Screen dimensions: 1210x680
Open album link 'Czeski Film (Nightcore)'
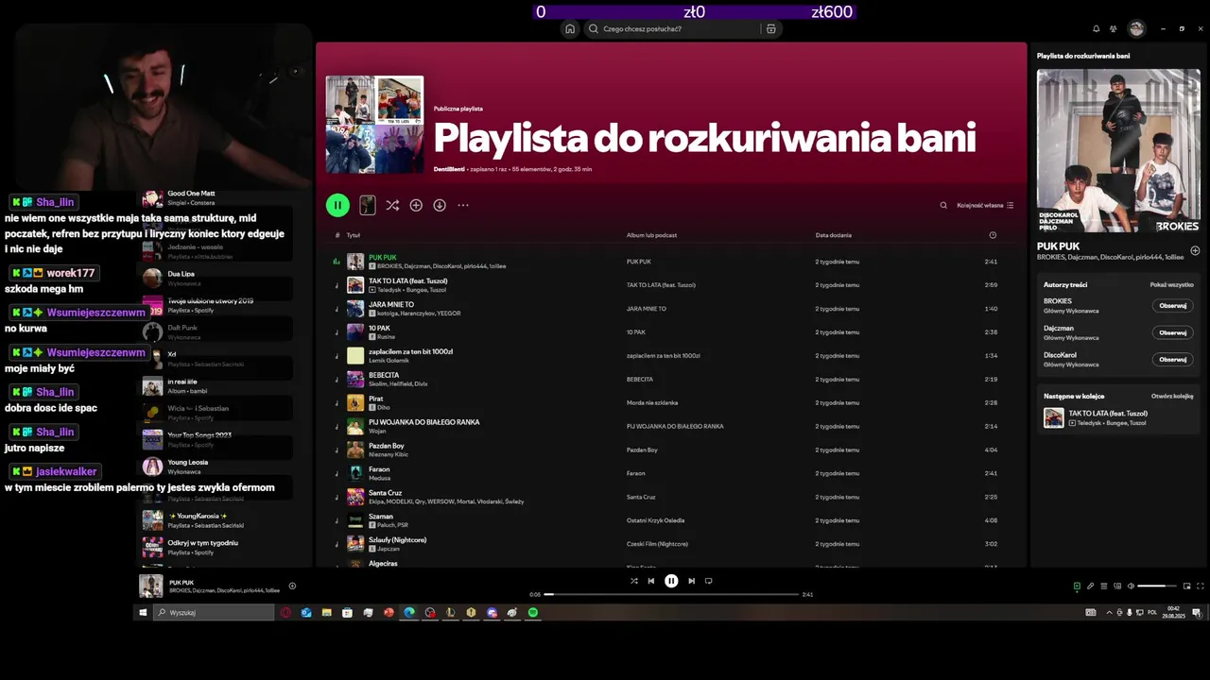tap(657, 544)
